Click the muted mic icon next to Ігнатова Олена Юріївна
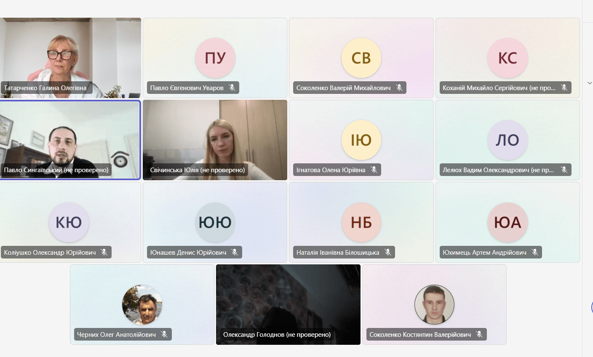 click(374, 170)
